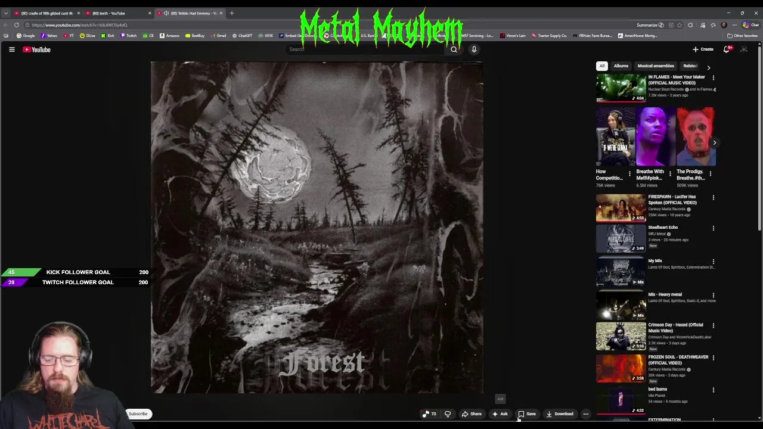Open options for bed bums video

click(713, 390)
